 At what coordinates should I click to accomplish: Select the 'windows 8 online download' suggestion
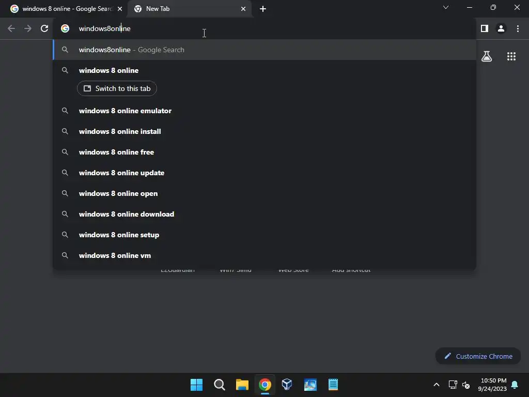(265, 214)
